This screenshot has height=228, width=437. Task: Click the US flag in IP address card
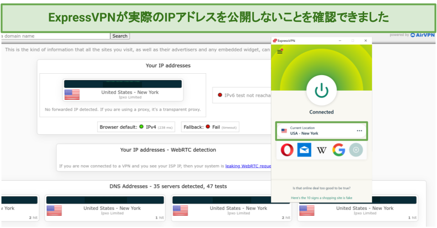point(72,95)
